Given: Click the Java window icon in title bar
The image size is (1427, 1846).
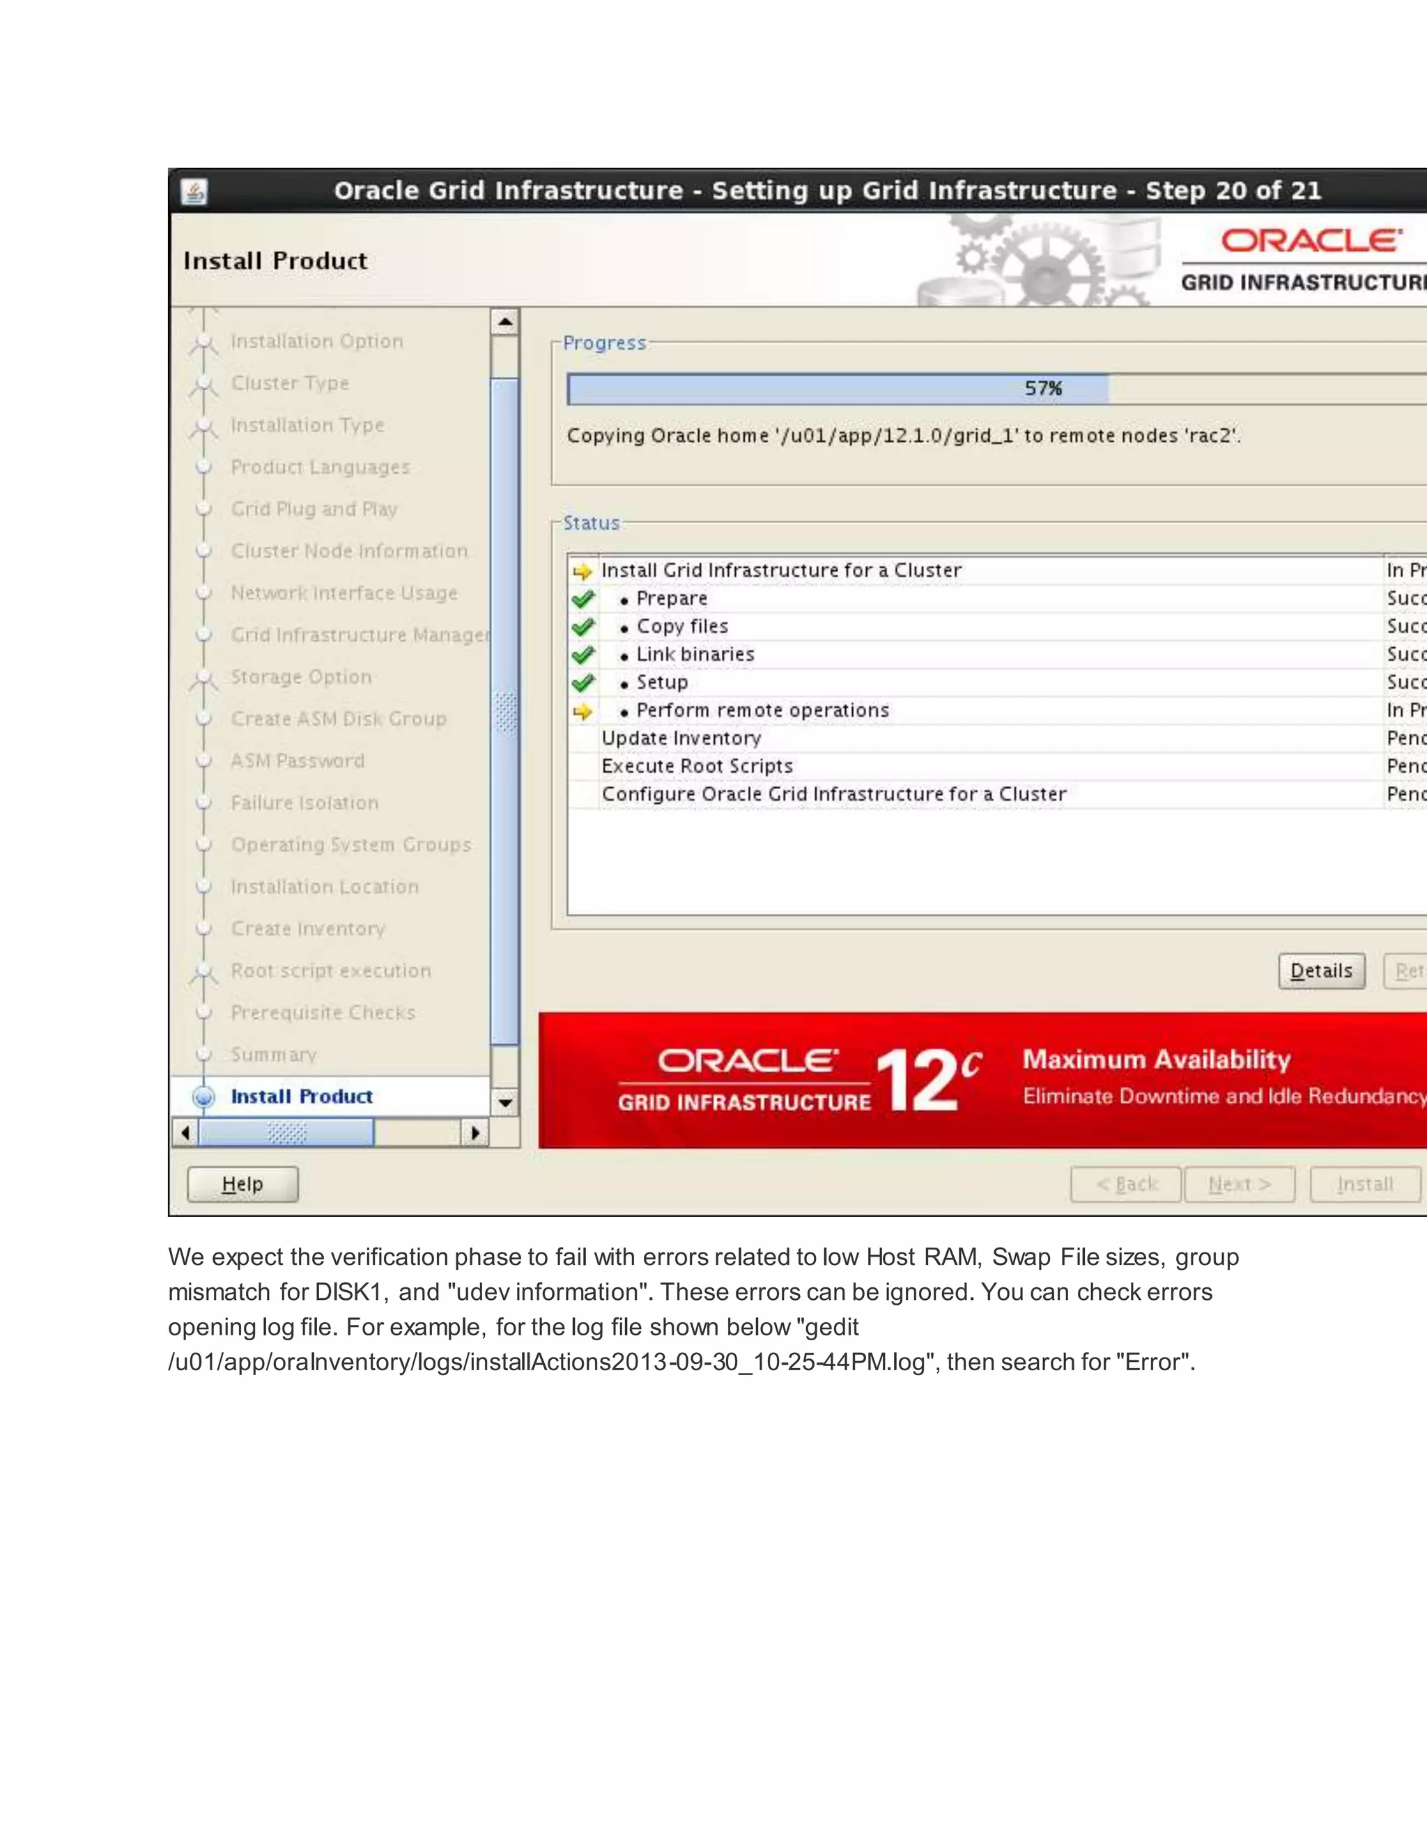Looking at the screenshot, I should (194, 192).
